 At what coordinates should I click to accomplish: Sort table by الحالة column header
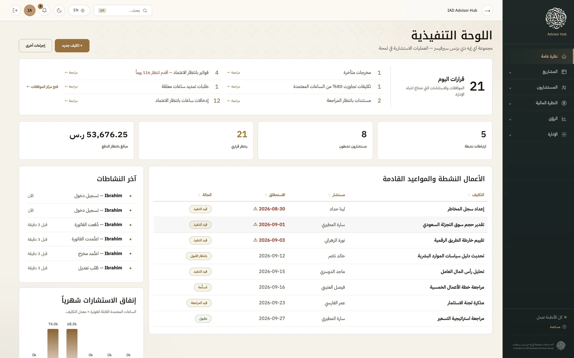[x=205, y=195]
